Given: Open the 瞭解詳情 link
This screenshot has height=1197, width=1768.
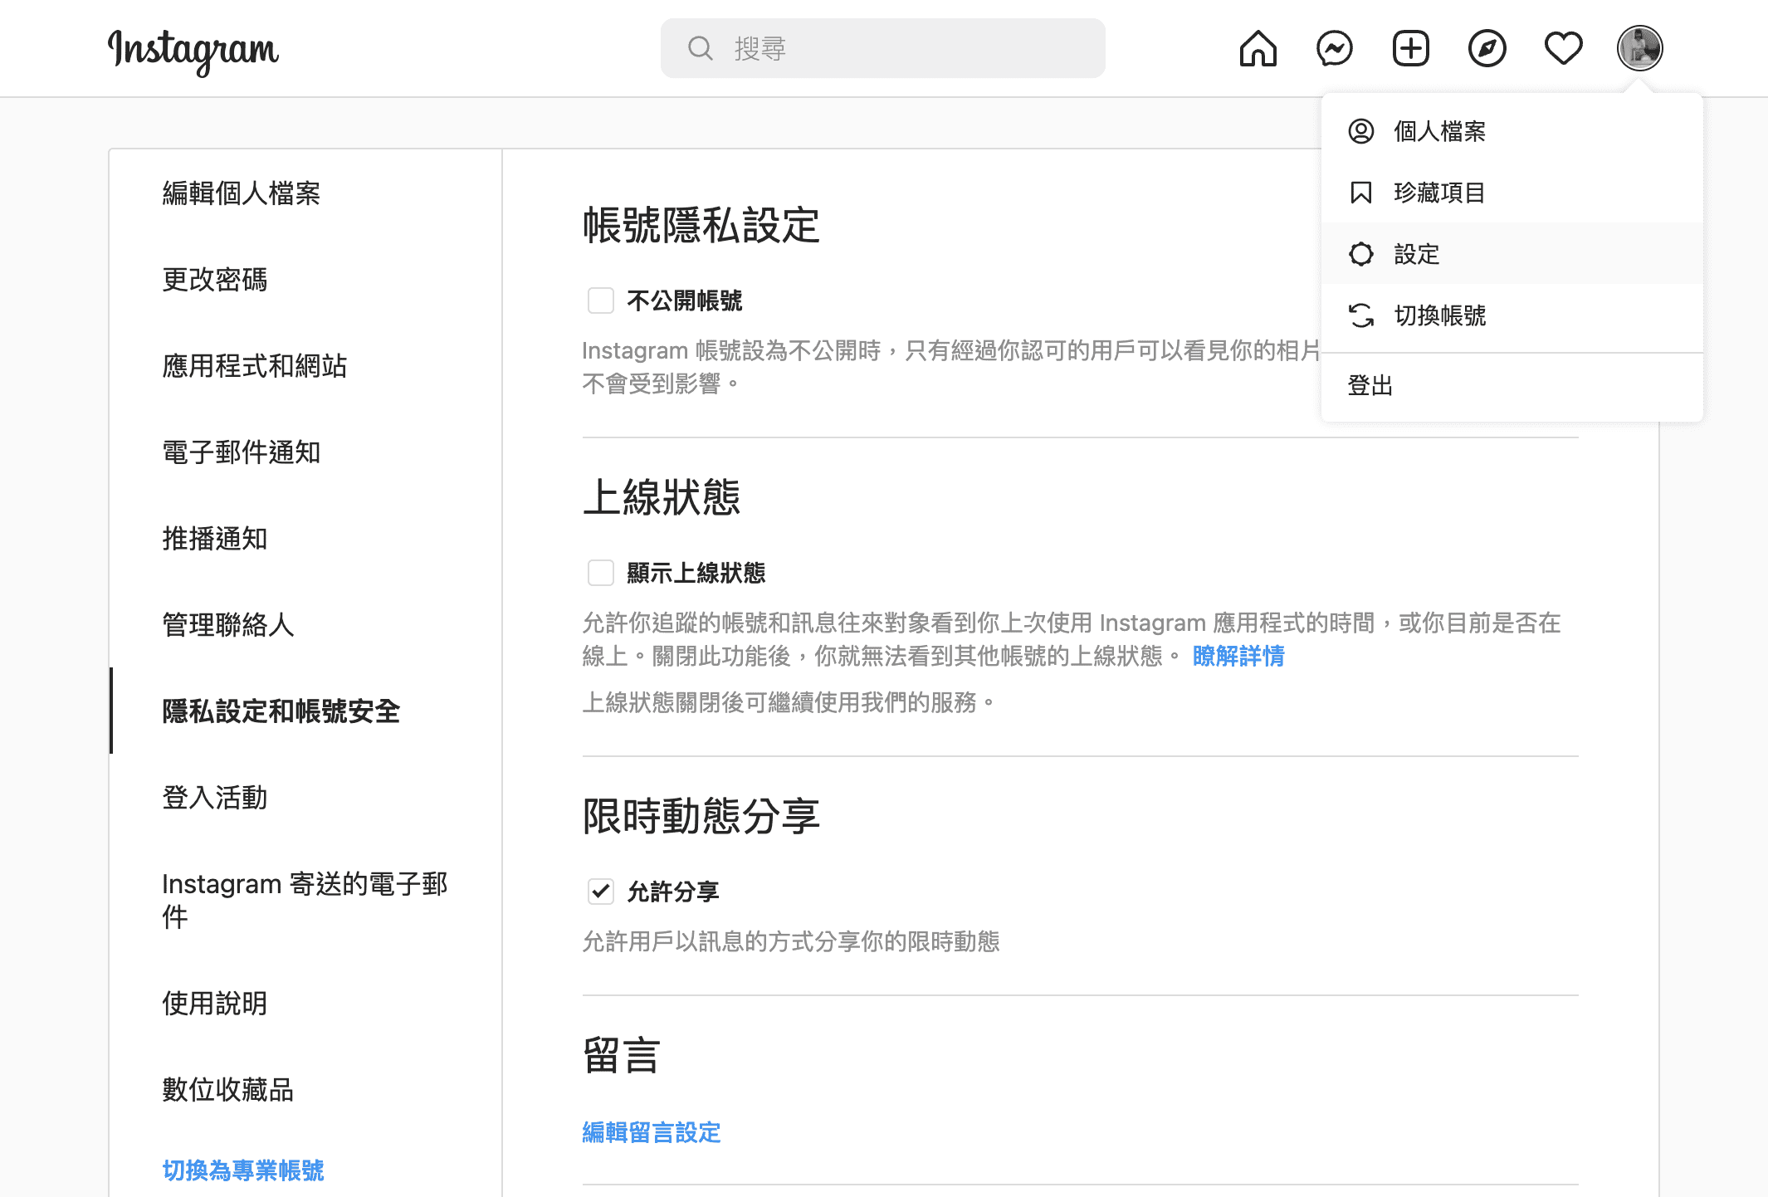Looking at the screenshot, I should click(1238, 656).
